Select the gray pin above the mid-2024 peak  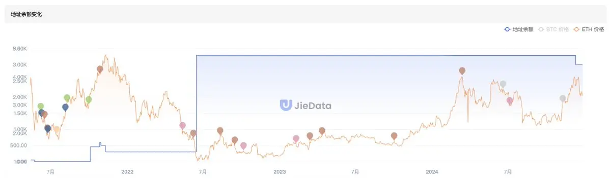tap(503, 84)
